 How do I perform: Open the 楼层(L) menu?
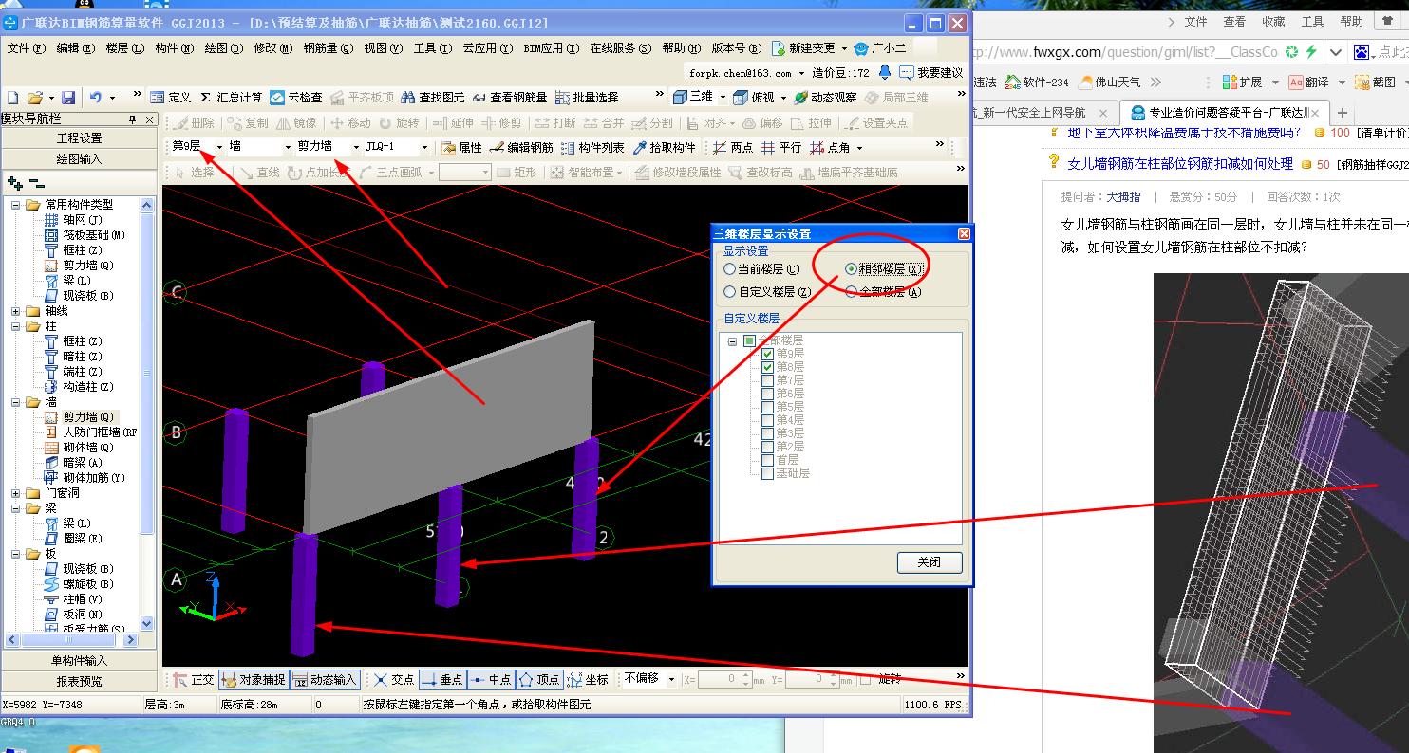pyautogui.click(x=125, y=48)
